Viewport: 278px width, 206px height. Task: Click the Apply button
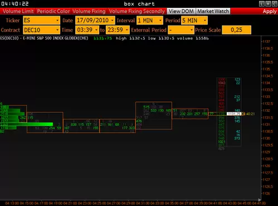point(270,12)
